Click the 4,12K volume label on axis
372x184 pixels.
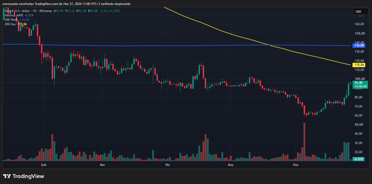[x=359, y=159]
